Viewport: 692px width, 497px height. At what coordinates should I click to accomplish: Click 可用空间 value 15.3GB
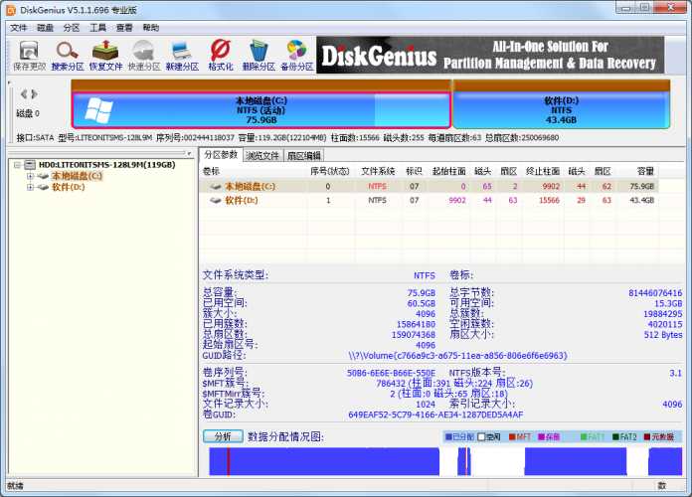[668, 304]
